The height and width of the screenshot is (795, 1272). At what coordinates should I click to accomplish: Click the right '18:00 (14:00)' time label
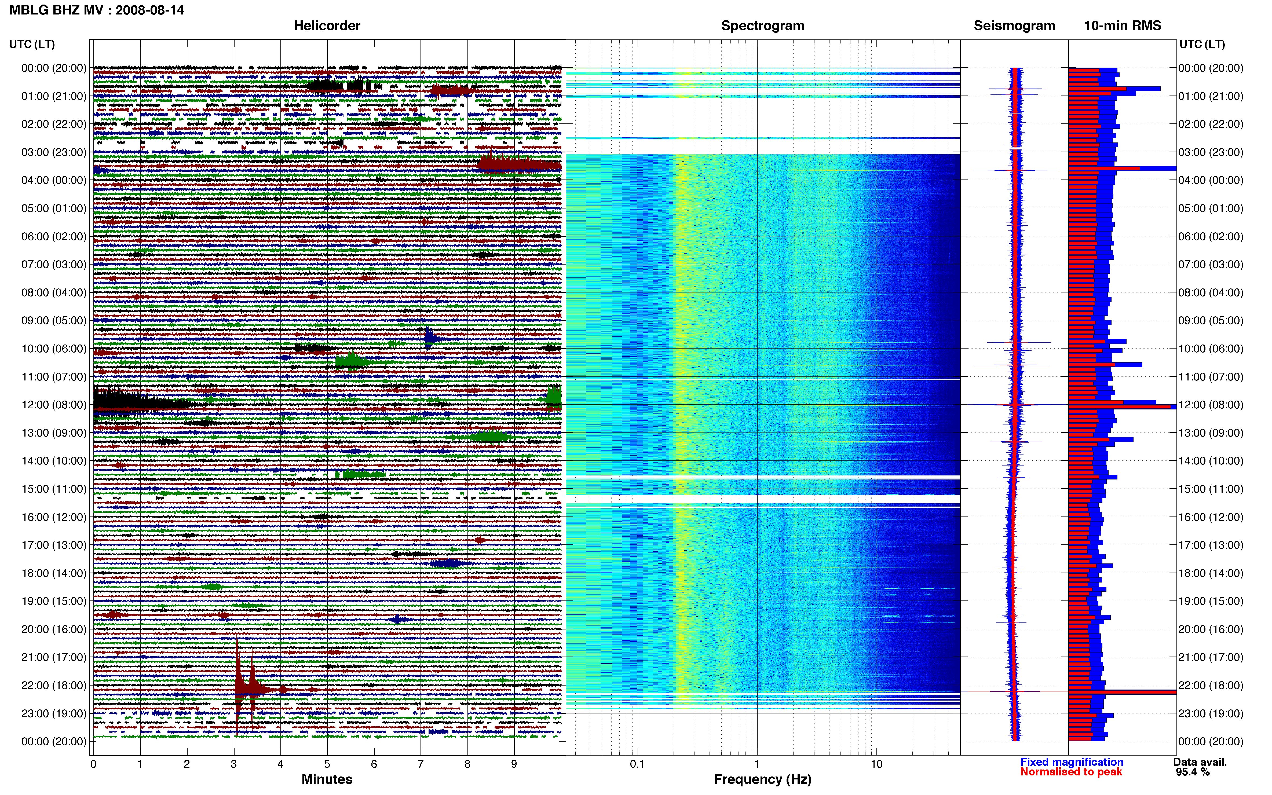click(x=1211, y=573)
